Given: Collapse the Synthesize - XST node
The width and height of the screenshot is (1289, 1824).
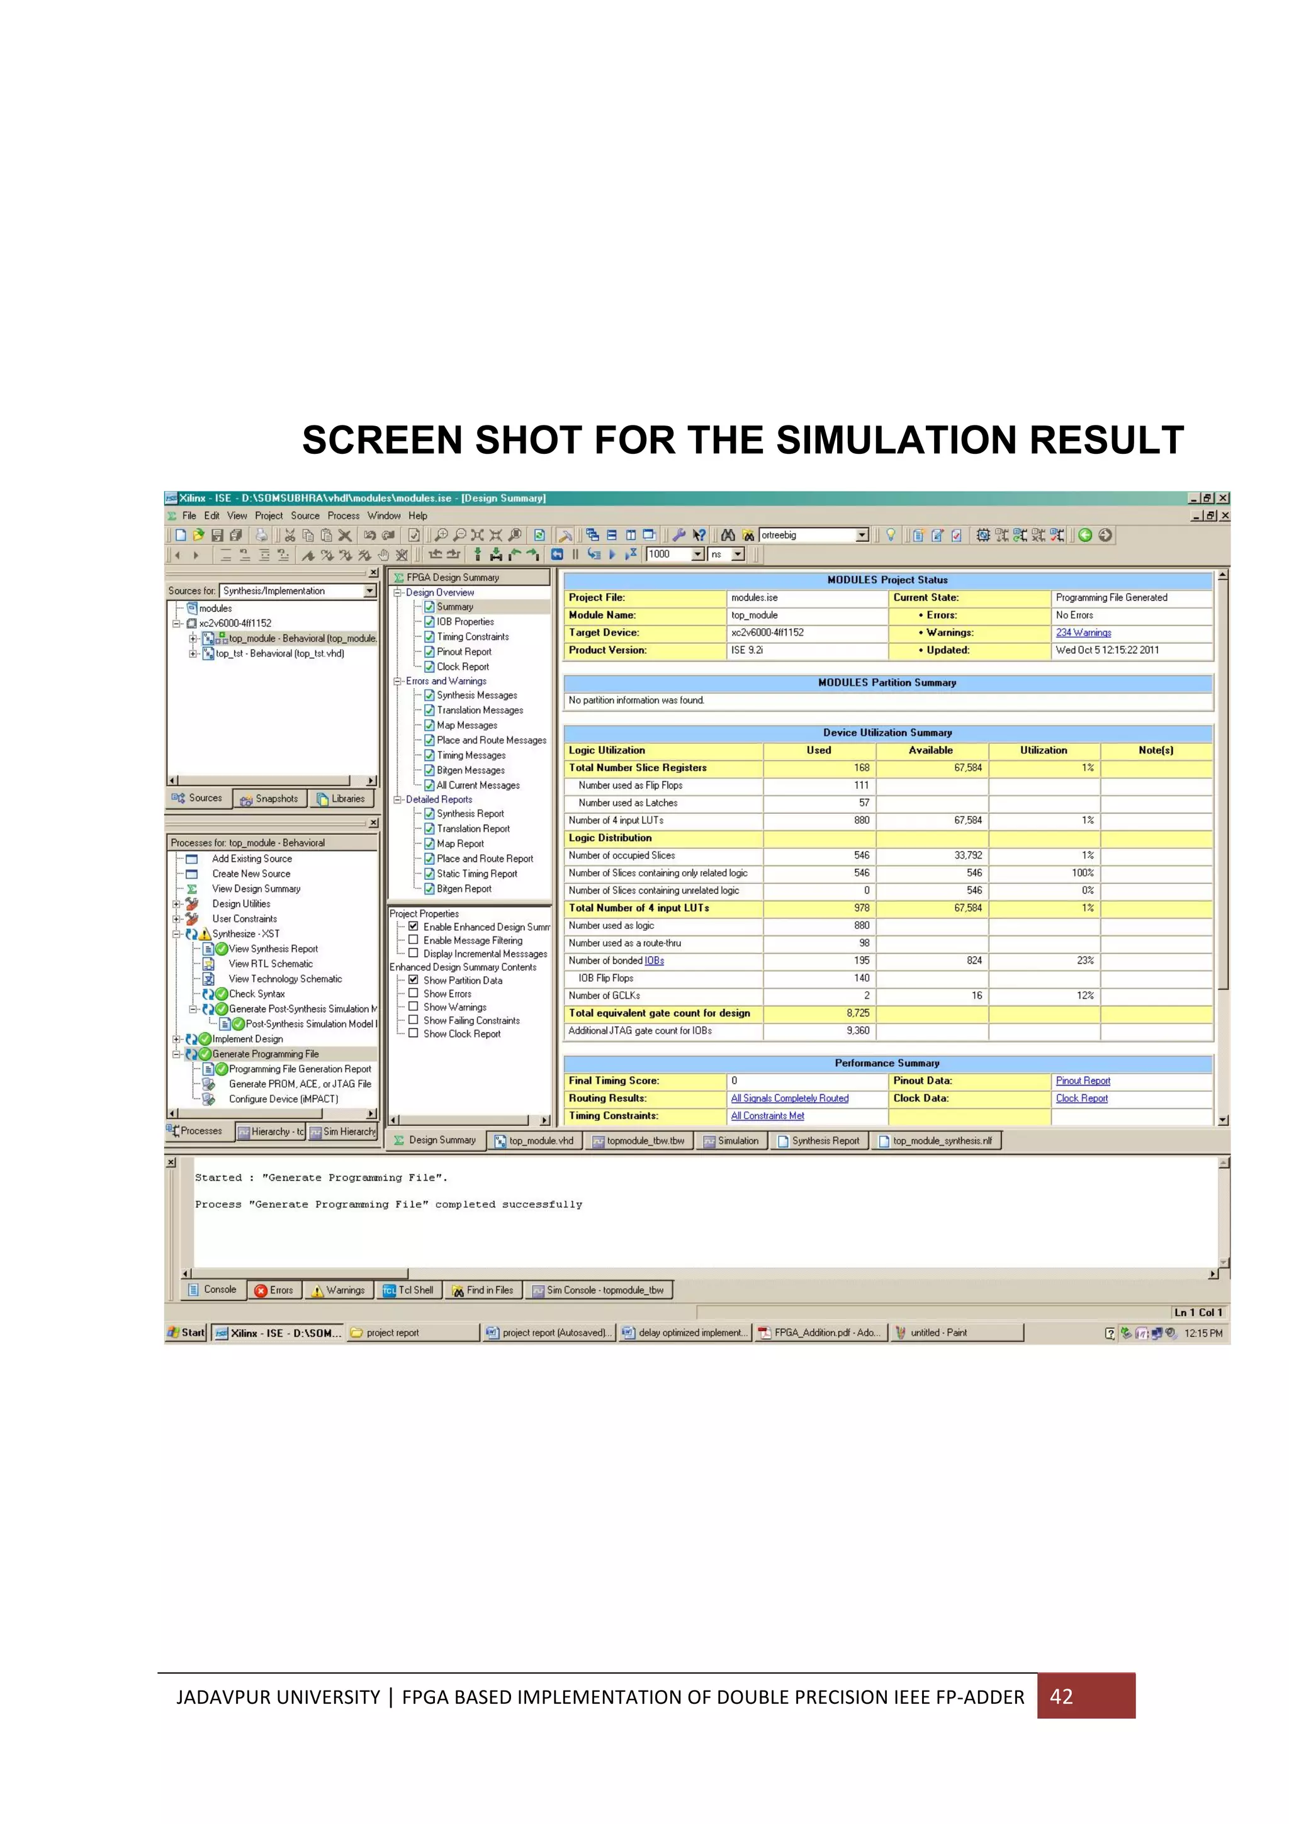Looking at the screenshot, I should point(177,934).
